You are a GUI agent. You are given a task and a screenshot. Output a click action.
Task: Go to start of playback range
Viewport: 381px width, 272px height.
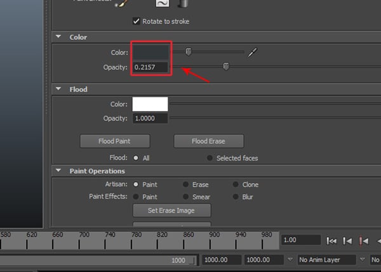point(331,241)
